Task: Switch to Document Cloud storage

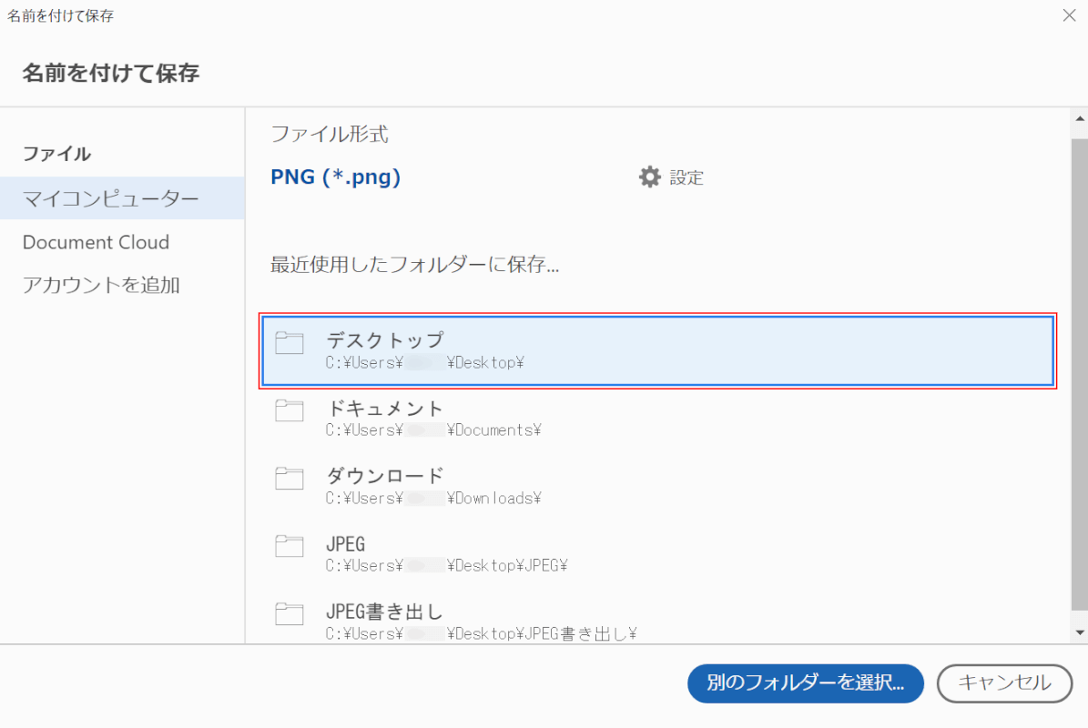Action: (x=97, y=242)
